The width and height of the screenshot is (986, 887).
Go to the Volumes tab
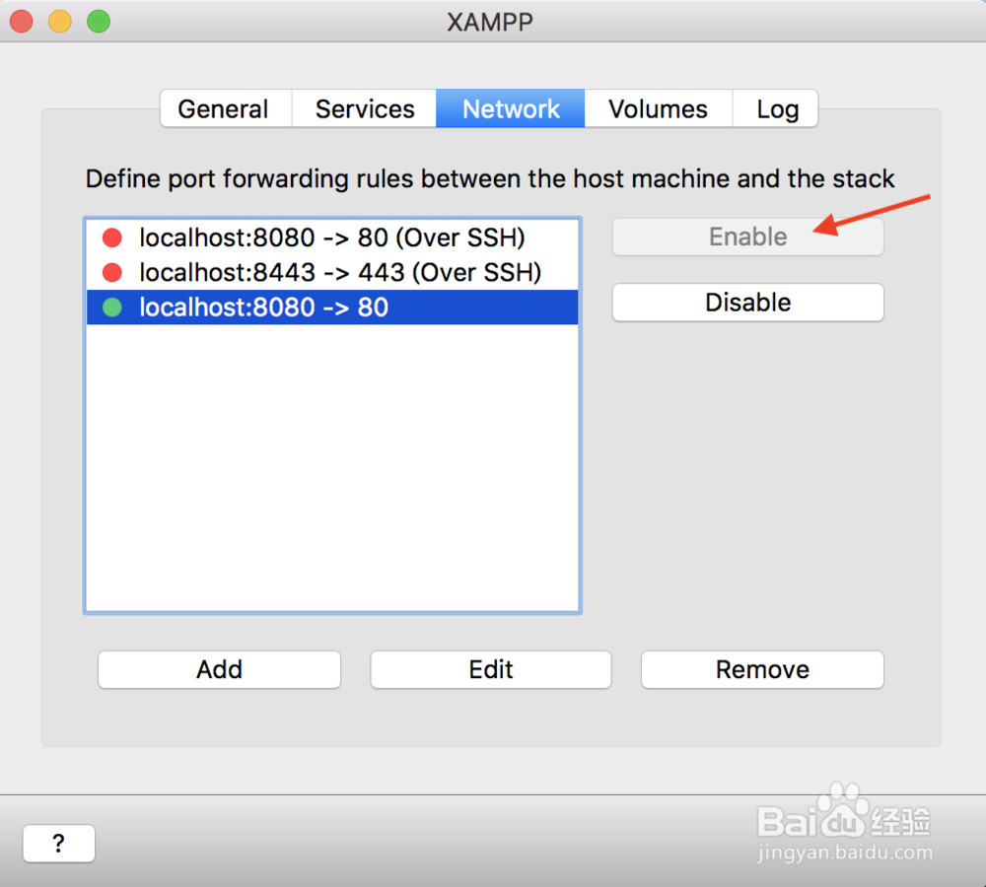point(658,108)
